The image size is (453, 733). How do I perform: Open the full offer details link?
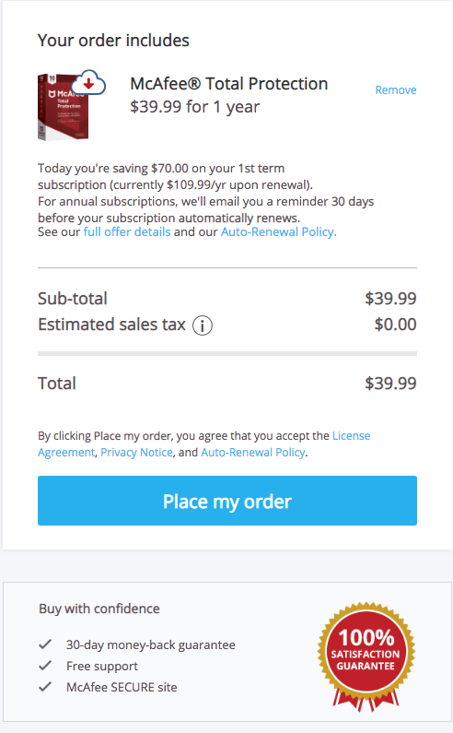127,231
